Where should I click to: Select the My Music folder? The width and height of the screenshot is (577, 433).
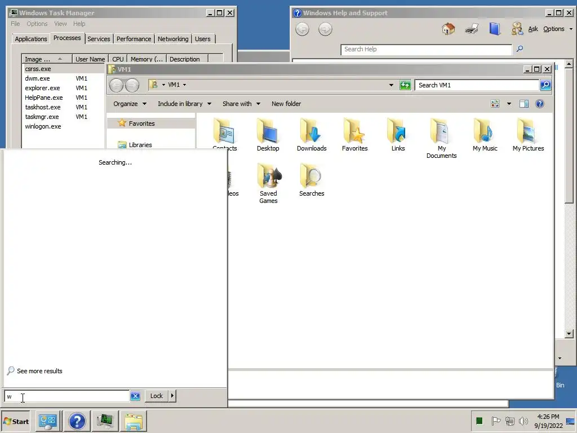pyautogui.click(x=485, y=135)
